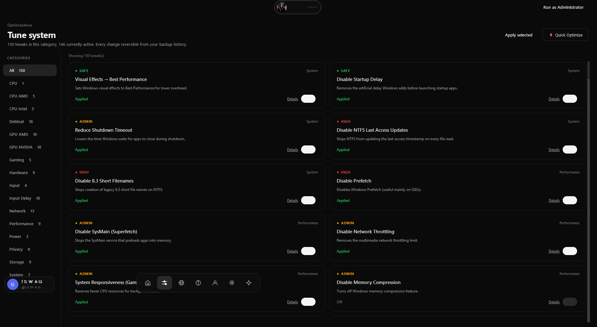Click the purple S user avatar
This screenshot has width=597, height=327.
click(x=13, y=284)
